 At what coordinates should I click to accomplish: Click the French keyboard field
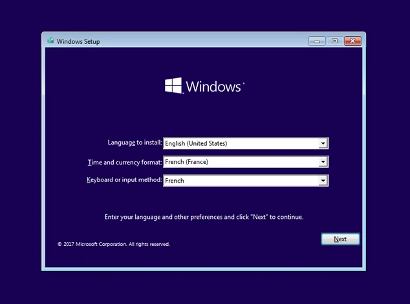coord(246,181)
